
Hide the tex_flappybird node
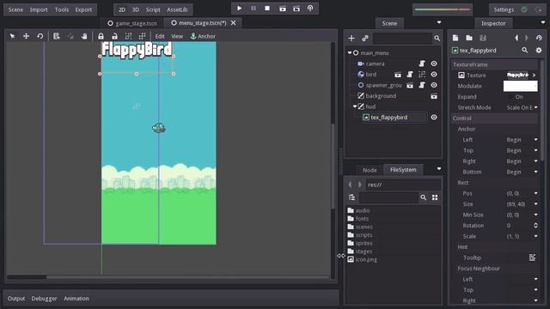click(434, 118)
